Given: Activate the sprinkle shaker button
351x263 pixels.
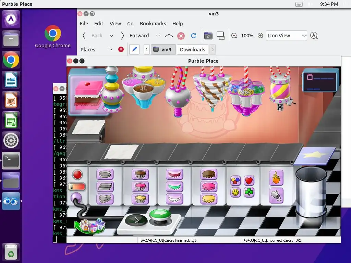Looking at the screenshot, I should tap(276, 196).
